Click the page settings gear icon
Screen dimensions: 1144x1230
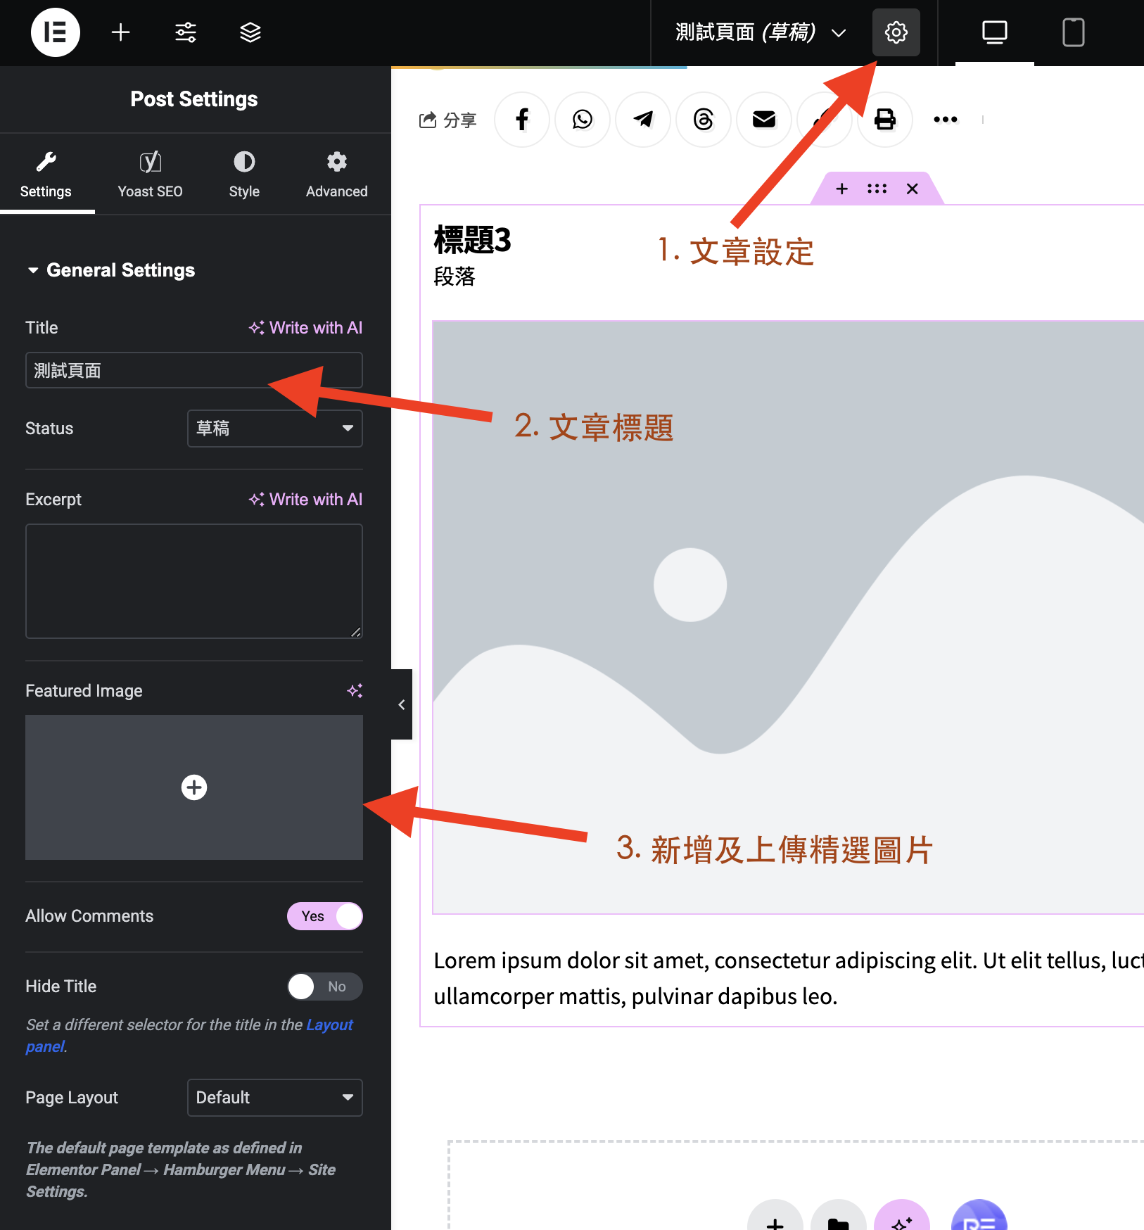tap(896, 32)
